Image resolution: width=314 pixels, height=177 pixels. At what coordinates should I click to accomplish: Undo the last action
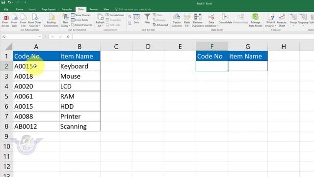point(9,2)
